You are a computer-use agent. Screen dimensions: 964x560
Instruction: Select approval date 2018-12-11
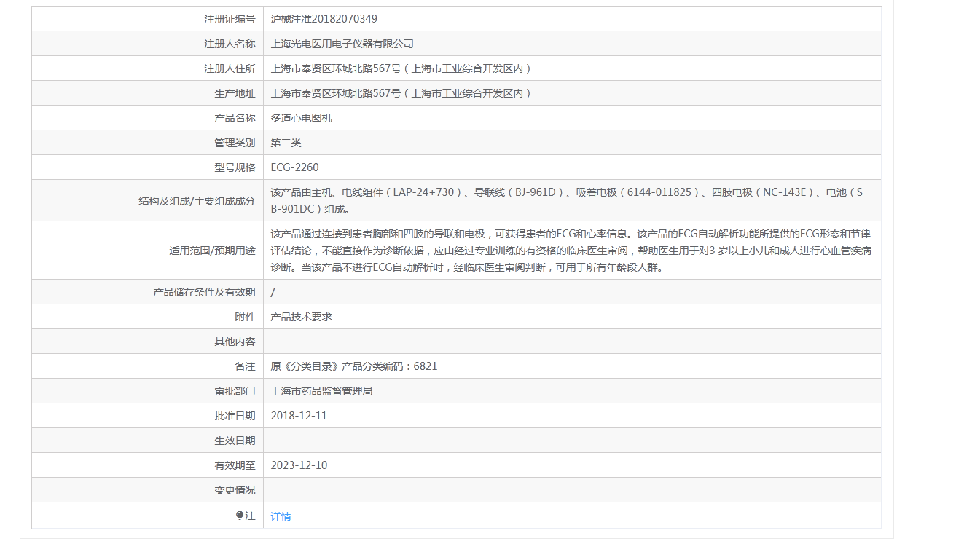299,416
